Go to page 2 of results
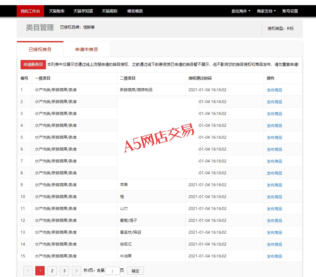Image resolution: width=316 pixels, height=277 pixels. 52,271
